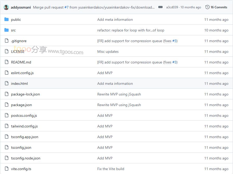233x174 pixels.
Task: Open the package-lock.json file
Action: [25, 94]
